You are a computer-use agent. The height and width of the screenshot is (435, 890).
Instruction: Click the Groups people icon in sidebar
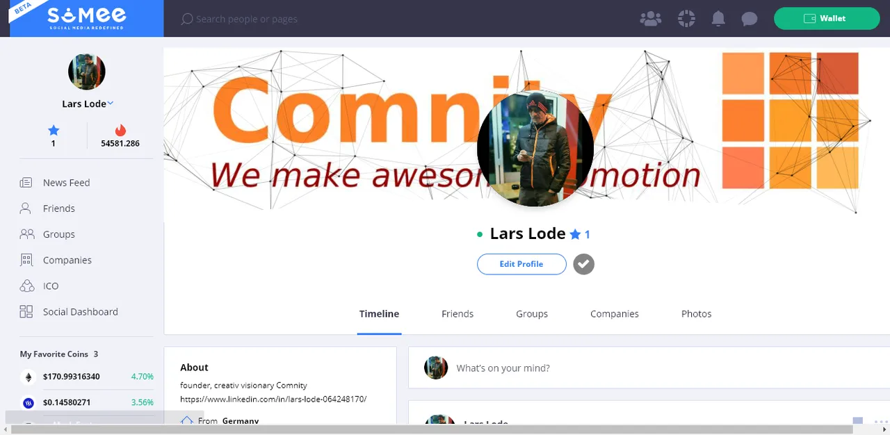click(x=26, y=234)
